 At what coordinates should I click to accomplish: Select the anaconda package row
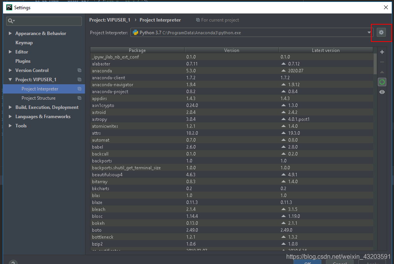click(232, 71)
